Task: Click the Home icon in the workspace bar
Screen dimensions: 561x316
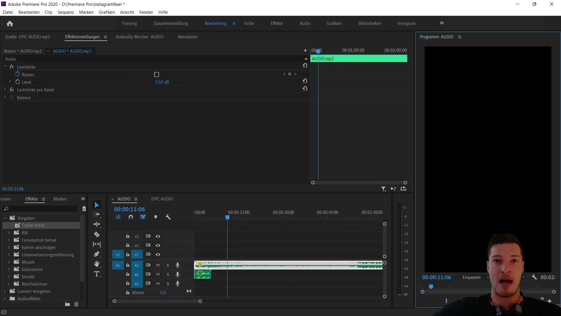Action: point(10,23)
